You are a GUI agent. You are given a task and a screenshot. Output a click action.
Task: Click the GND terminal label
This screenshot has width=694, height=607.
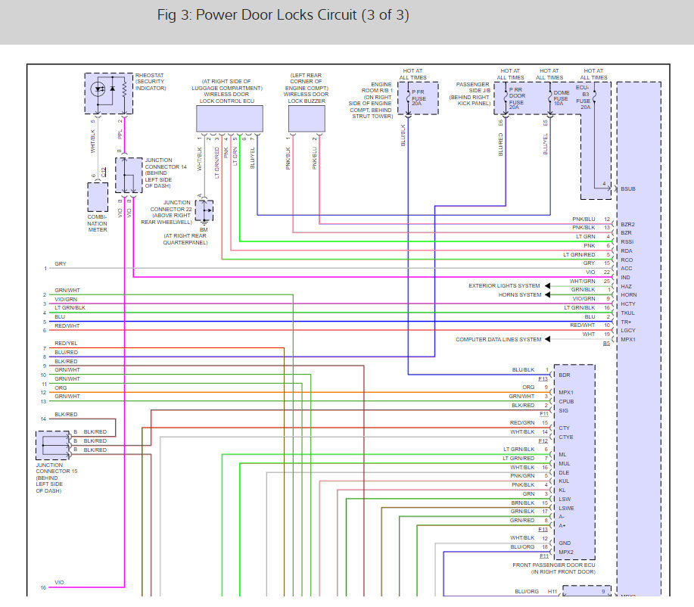coord(565,543)
